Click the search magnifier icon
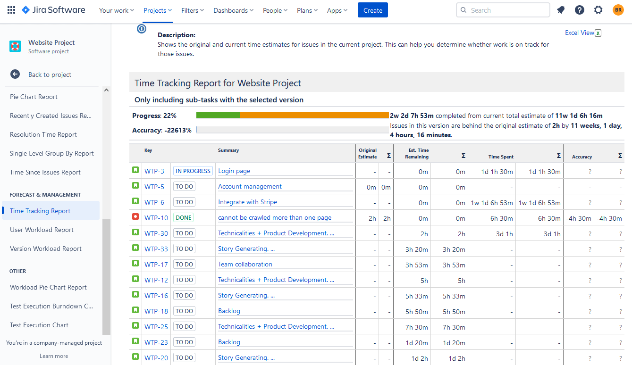632x365 pixels. [464, 10]
